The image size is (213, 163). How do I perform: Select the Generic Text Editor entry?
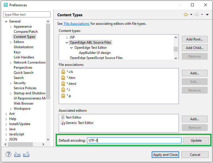(79, 123)
